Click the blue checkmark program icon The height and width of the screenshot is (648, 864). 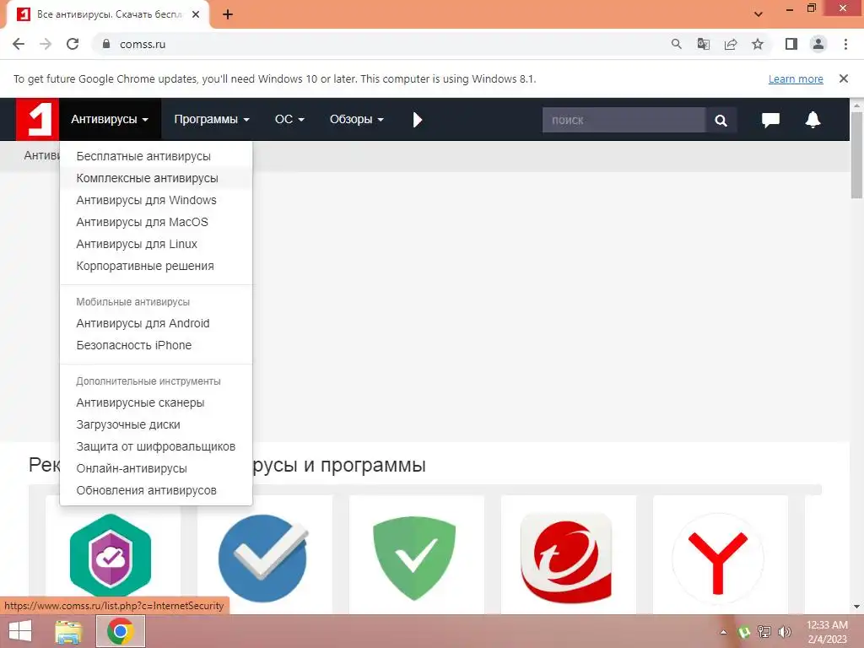pos(263,557)
